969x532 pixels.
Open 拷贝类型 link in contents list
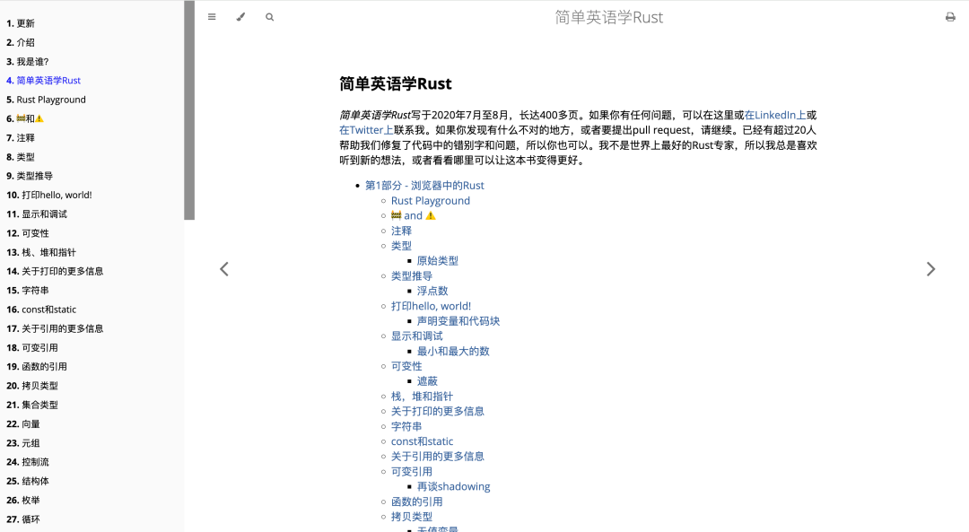click(412, 517)
